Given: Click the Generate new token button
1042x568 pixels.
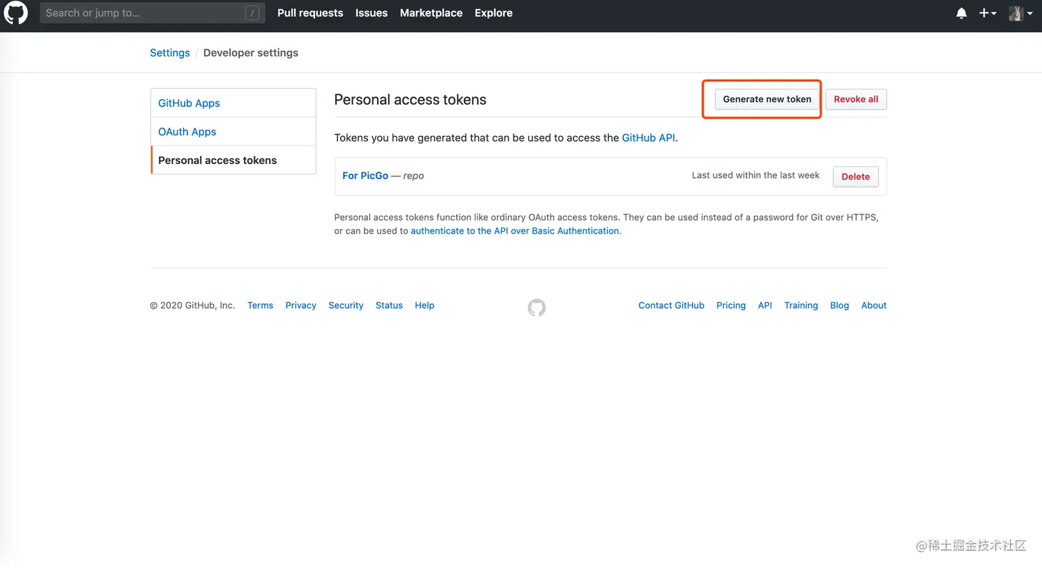Looking at the screenshot, I should coord(767,99).
